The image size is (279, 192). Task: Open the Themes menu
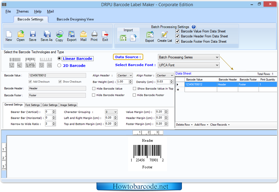[x=23, y=11]
